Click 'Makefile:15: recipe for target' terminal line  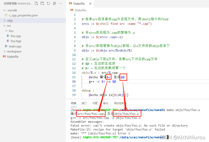coord(118,129)
